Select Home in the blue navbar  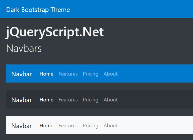pos(46,74)
